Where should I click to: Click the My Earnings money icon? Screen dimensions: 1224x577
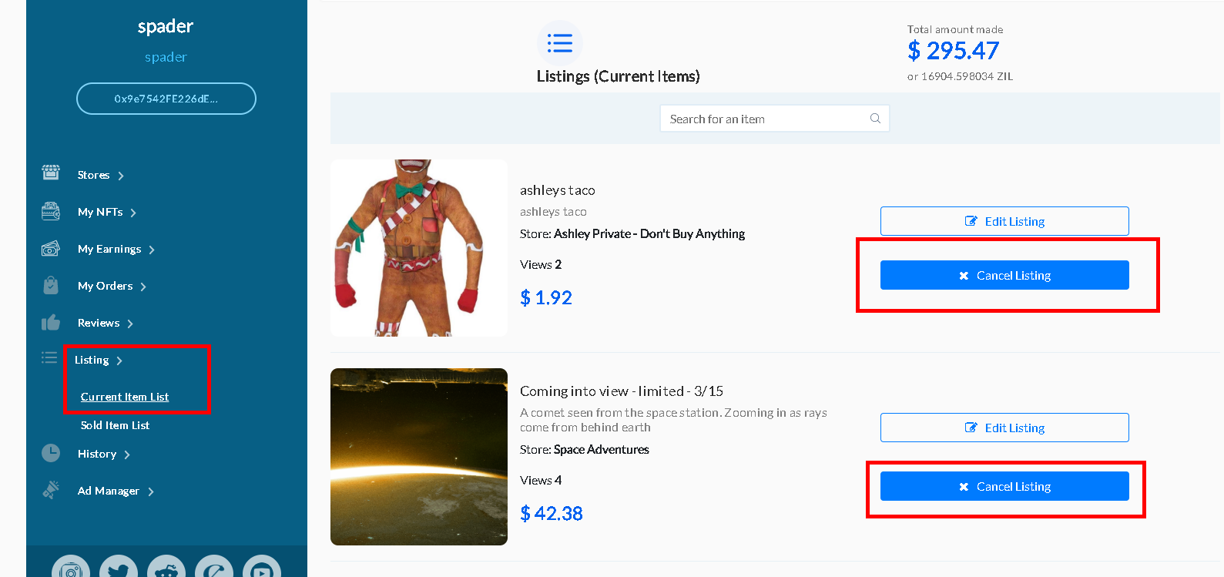(51, 248)
